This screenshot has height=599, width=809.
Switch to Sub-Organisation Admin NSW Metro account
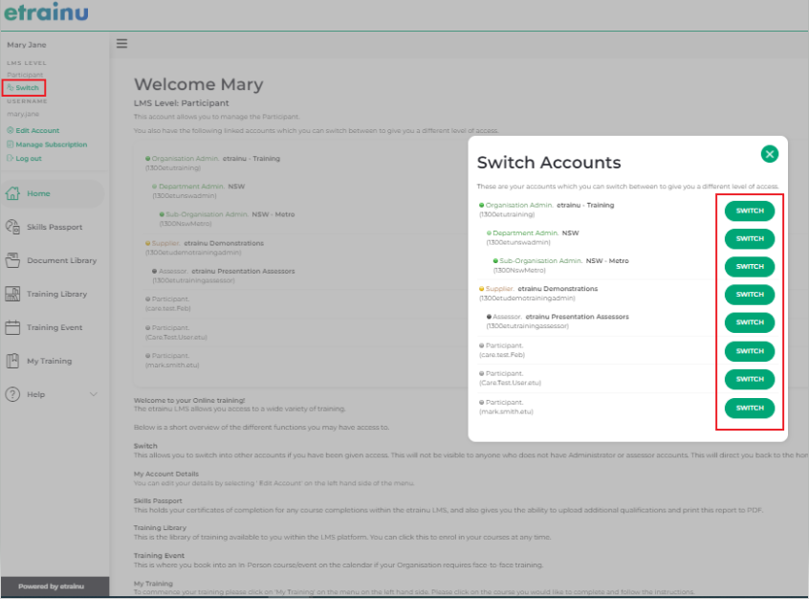click(749, 266)
